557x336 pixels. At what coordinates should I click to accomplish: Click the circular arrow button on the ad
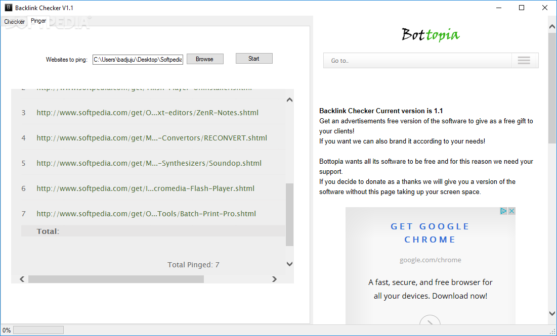coord(430,320)
